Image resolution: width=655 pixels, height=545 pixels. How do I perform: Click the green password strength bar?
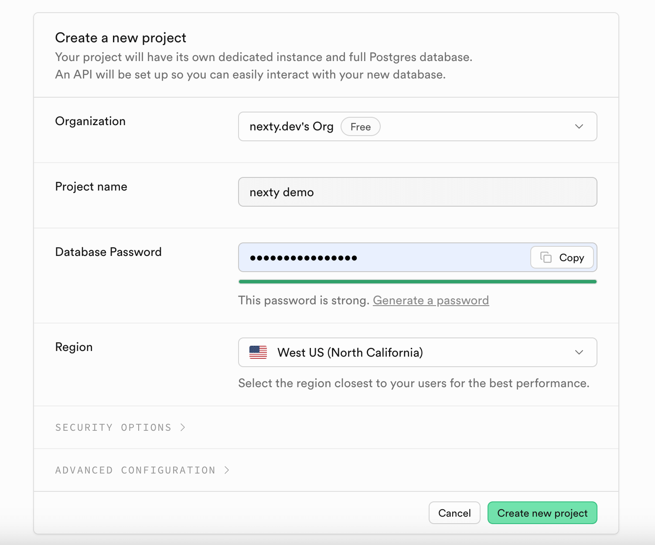(x=417, y=282)
